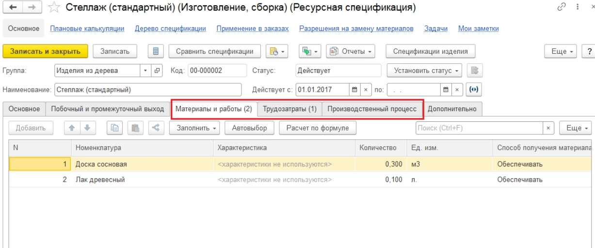Viewport: 595px width, 248px height.
Task: Click the quantity 0,300 cell
Action: tap(381, 164)
